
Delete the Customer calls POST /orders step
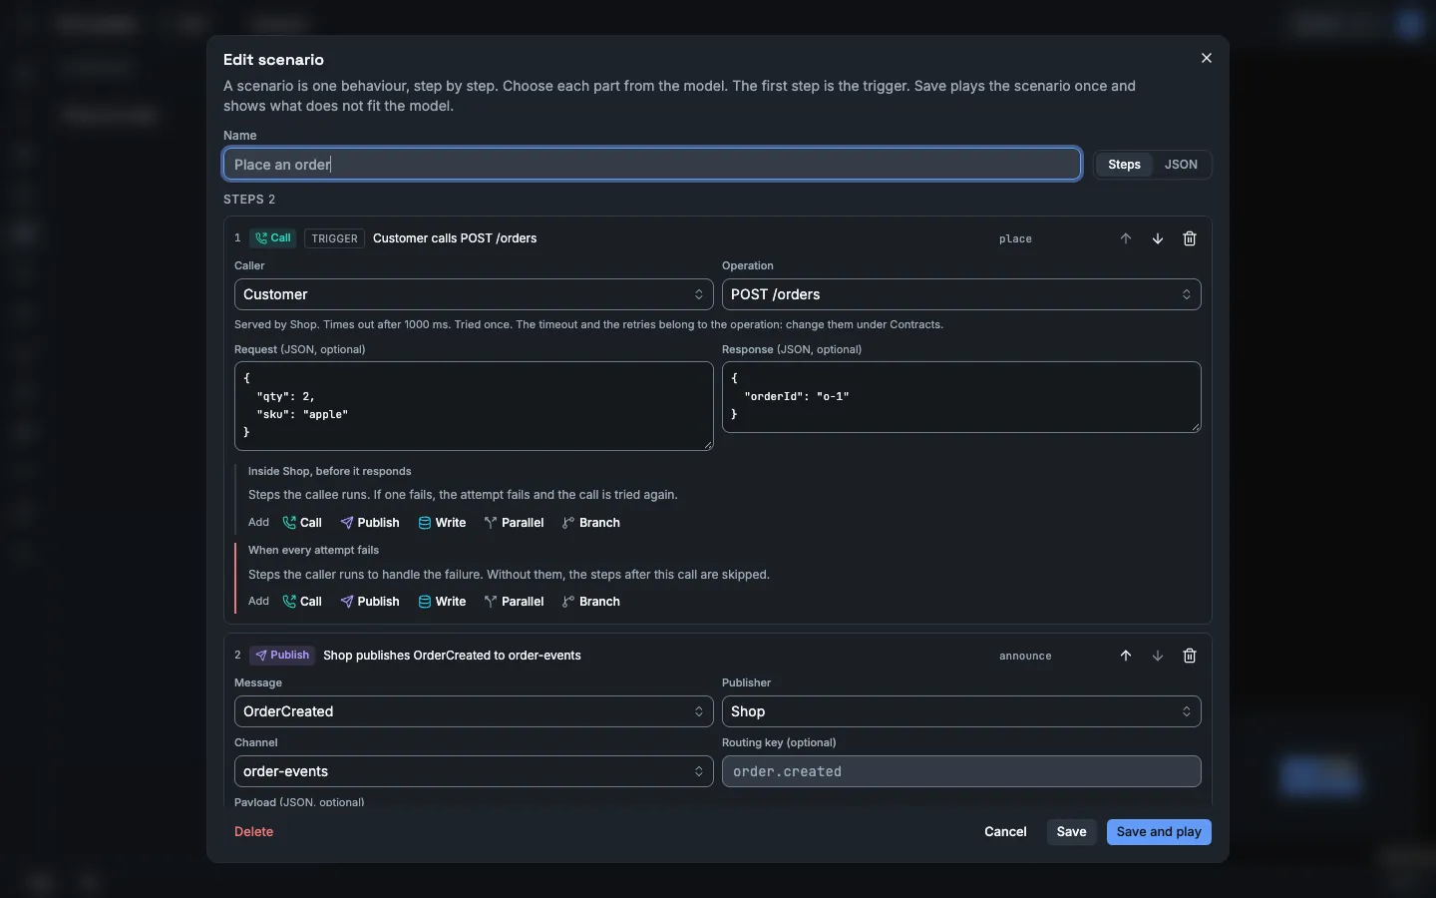point(1190,238)
